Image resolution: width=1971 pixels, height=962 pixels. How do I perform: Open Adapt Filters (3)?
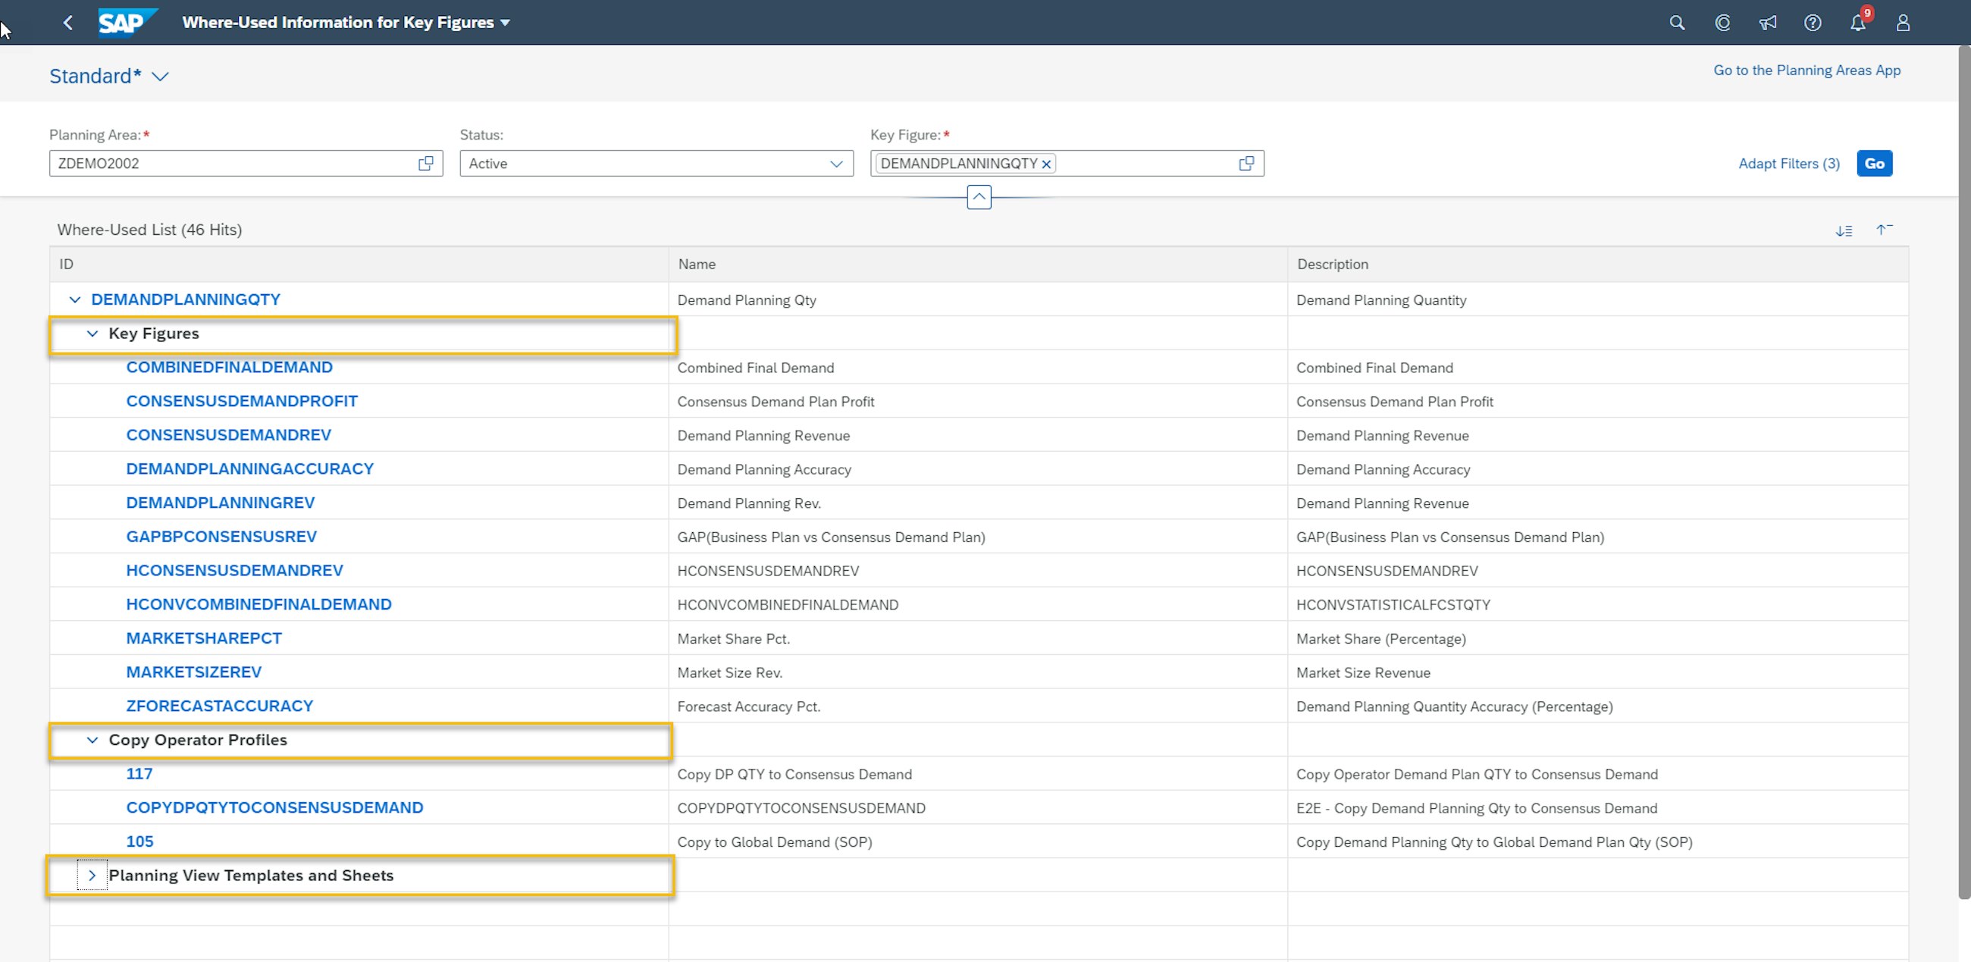(x=1788, y=164)
